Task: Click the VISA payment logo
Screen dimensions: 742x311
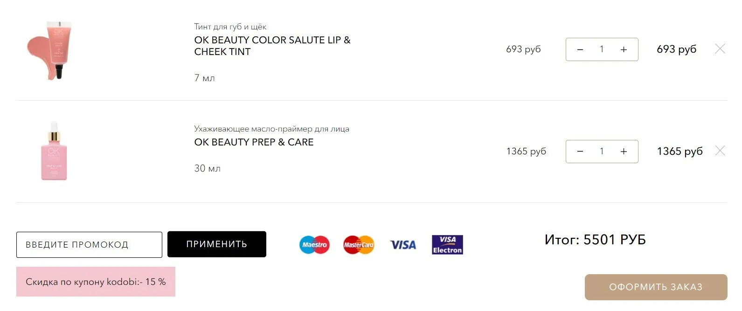Action: click(403, 245)
